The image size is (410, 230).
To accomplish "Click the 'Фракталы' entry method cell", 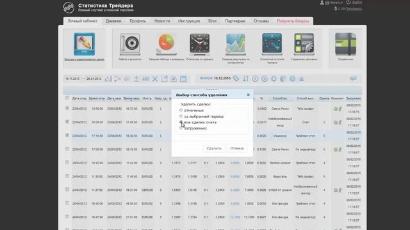I will [280, 176].
